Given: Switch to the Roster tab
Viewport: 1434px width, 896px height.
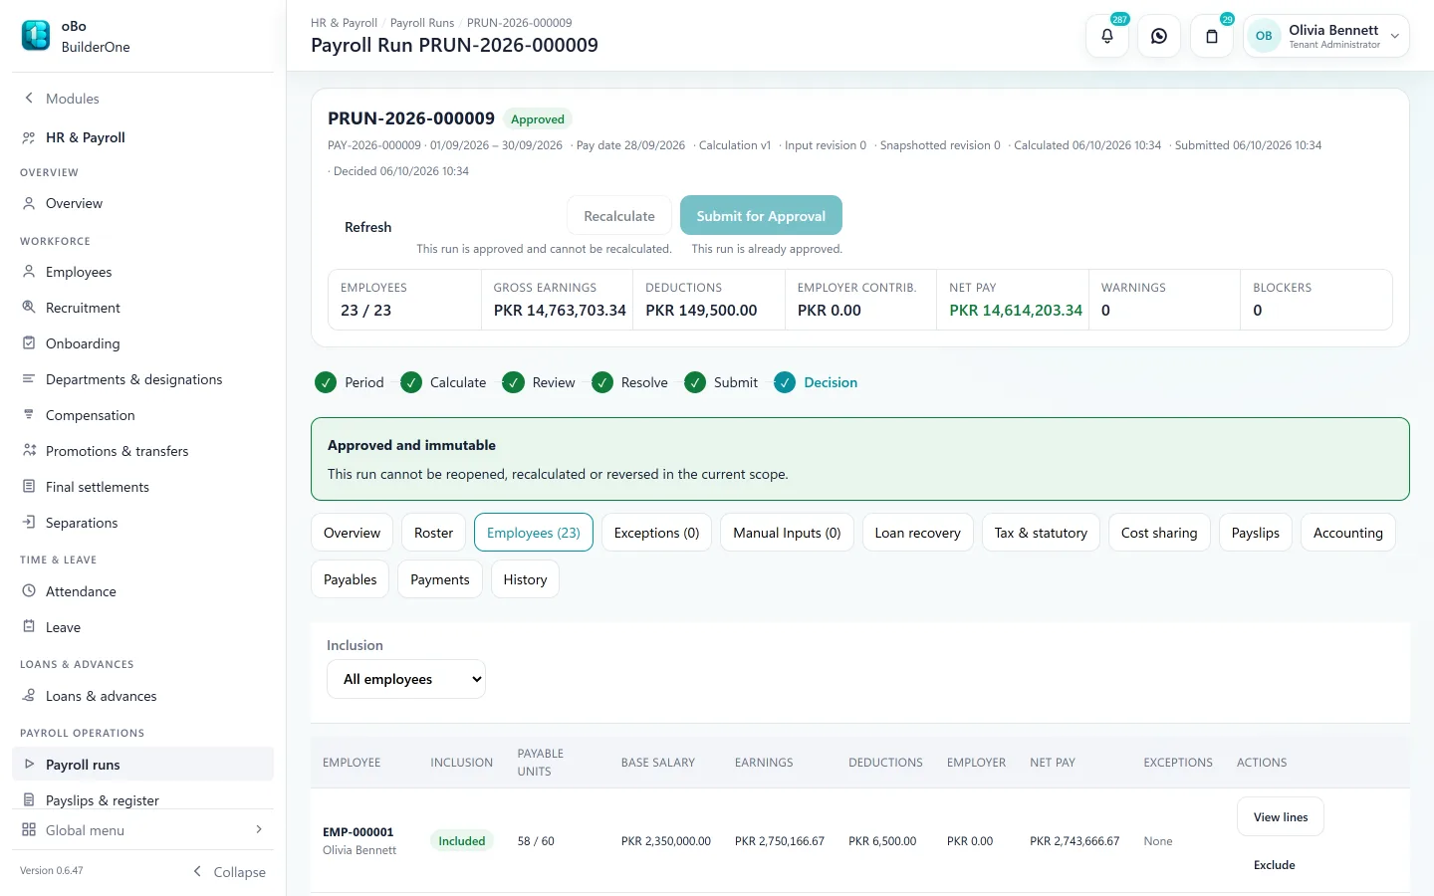Looking at the screenshot, I should (x=434, y=533).
